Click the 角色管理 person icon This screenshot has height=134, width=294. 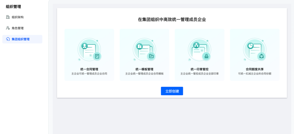[8, 28]
